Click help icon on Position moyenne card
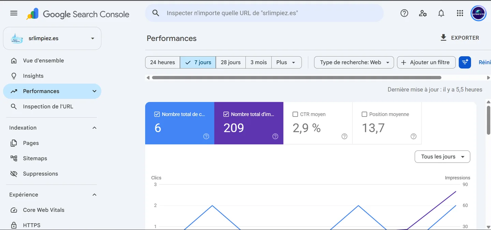 414,136
